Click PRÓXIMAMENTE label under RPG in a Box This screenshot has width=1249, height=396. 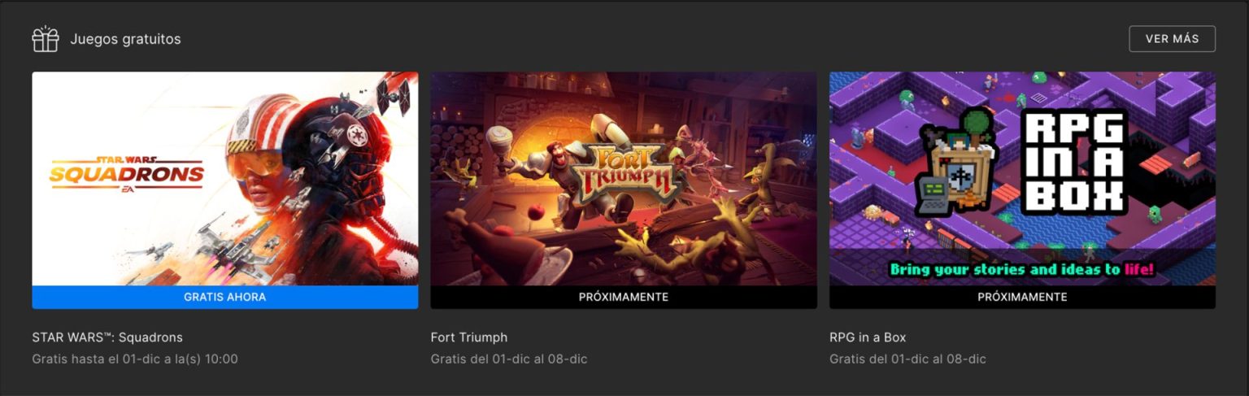pos(1022,298)
